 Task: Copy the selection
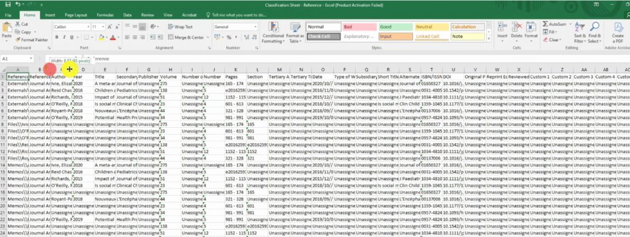click(23, 32)
